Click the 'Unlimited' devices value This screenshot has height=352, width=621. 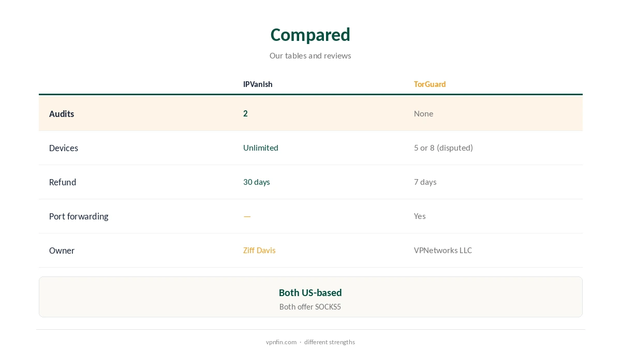[261, 148]
